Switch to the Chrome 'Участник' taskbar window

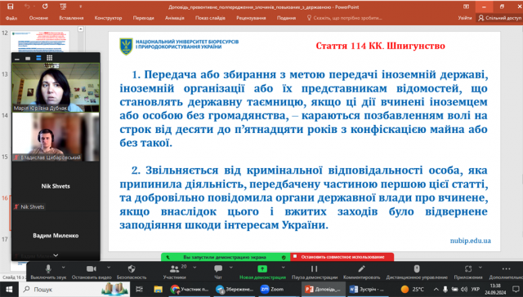(x=189, y=290)
